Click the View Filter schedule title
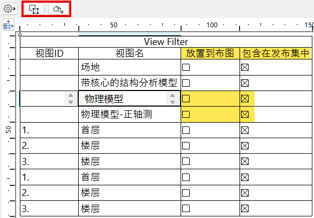Image resolution: width=314 pixels, height=218 pixels. click(x=166, y=42)
